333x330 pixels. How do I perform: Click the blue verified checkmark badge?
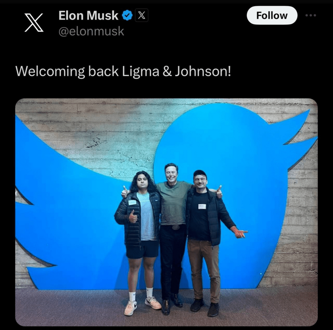[x=127, y=15]
